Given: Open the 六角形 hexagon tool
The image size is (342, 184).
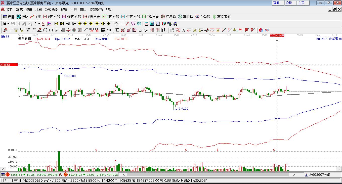Looking at the screenshot, I should [202, 17].
